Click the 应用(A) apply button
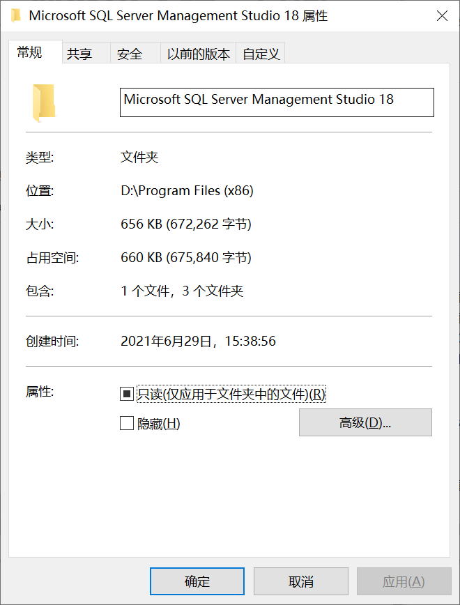Image resolution: width=460 pixels, height=605 pixels. pos(404,581)
